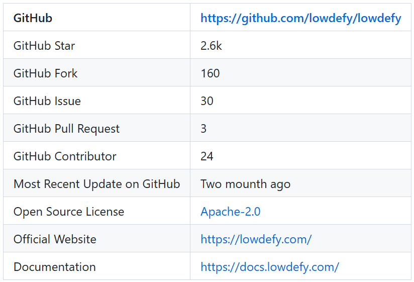Select the '30' issue count value

click(x=206, y=101)
